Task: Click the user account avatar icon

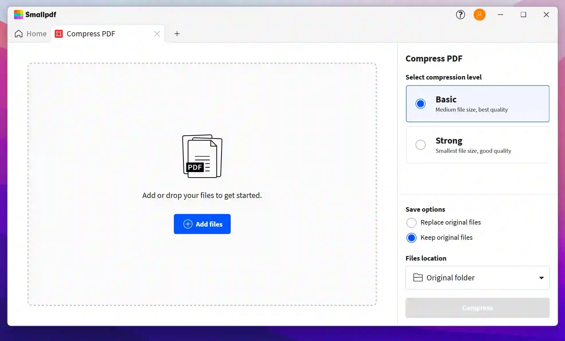Action: [x=480, y=15]
